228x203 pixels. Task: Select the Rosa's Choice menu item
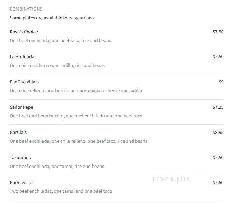pyautogui.click(x=24, y=32)
